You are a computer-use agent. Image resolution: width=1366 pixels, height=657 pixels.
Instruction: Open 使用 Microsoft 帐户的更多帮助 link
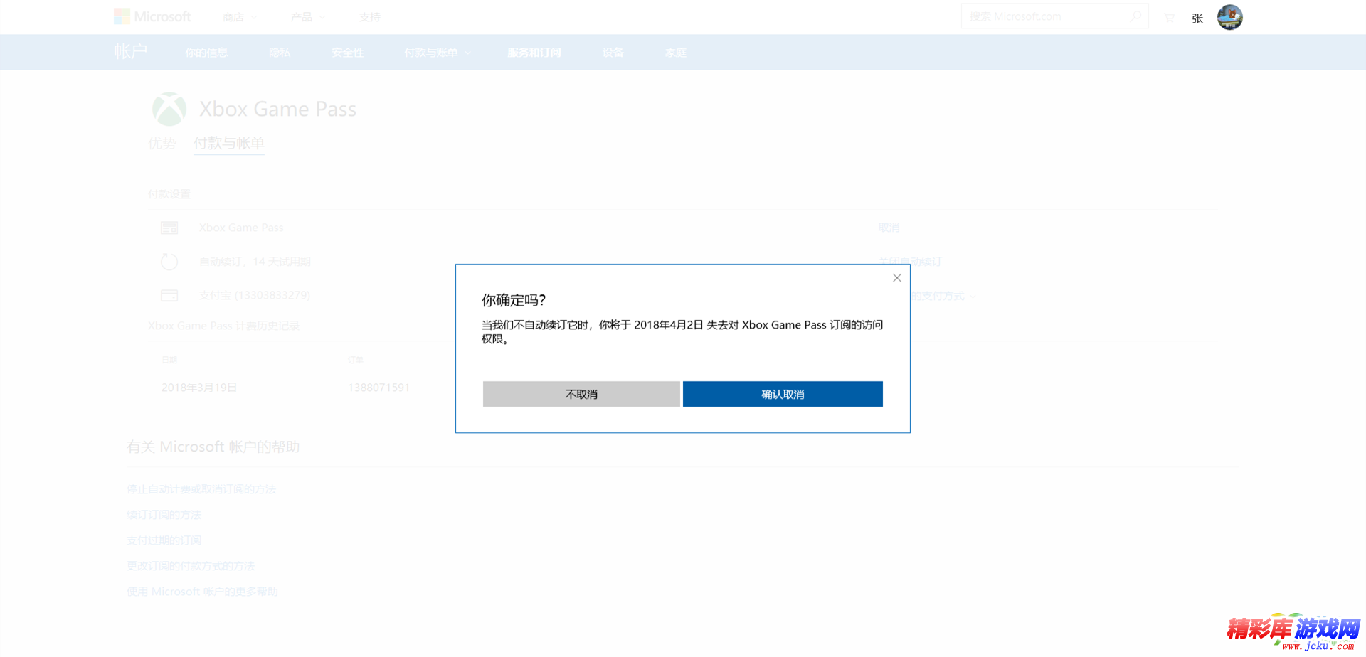(202, 592)
